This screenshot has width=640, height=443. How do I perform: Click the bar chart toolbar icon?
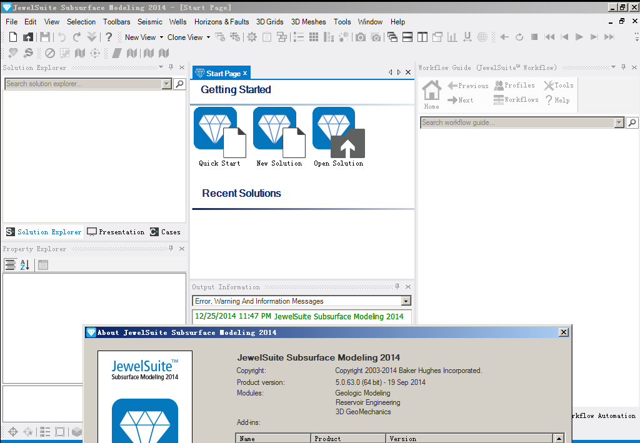[x=452, y=37]
